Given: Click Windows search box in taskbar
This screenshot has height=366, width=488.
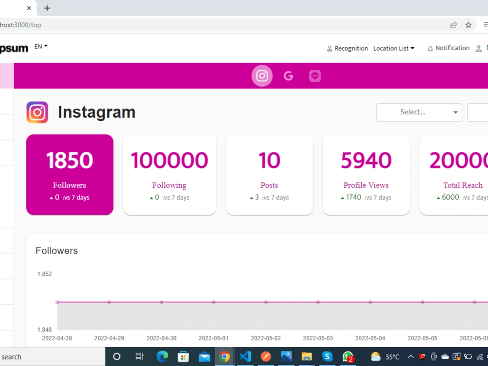Looking at the screenshot, I should (x=52, y=357).
